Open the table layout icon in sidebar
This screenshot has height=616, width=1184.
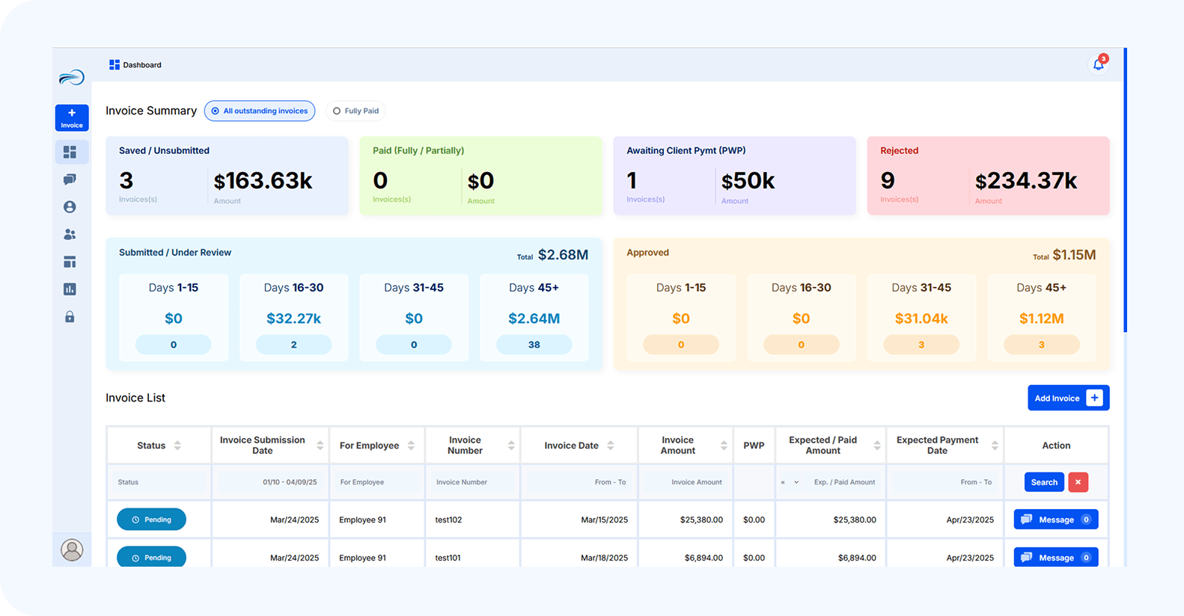coord(70,262)
